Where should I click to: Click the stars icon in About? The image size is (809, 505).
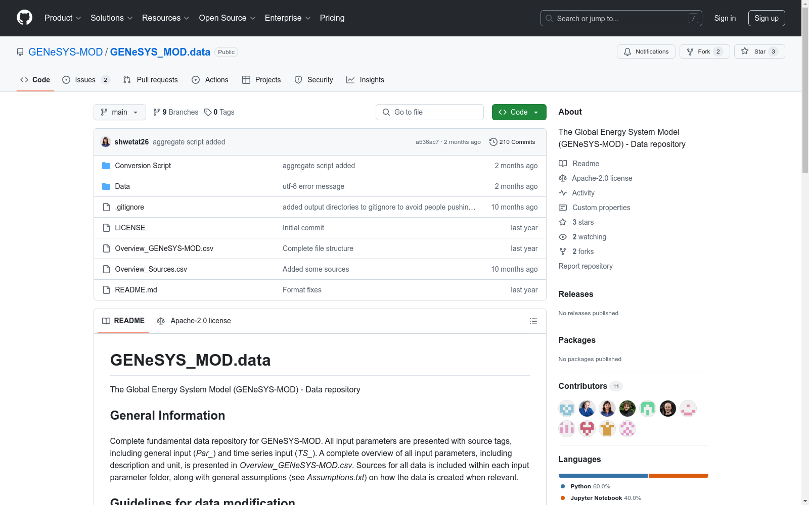pyautogui.click(x=563, y=222)
